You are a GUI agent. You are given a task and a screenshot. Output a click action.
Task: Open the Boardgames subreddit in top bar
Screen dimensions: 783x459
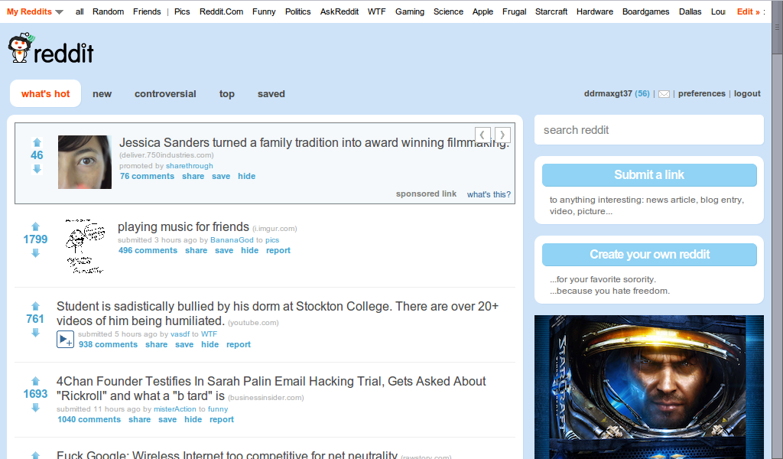coord(645,11)
